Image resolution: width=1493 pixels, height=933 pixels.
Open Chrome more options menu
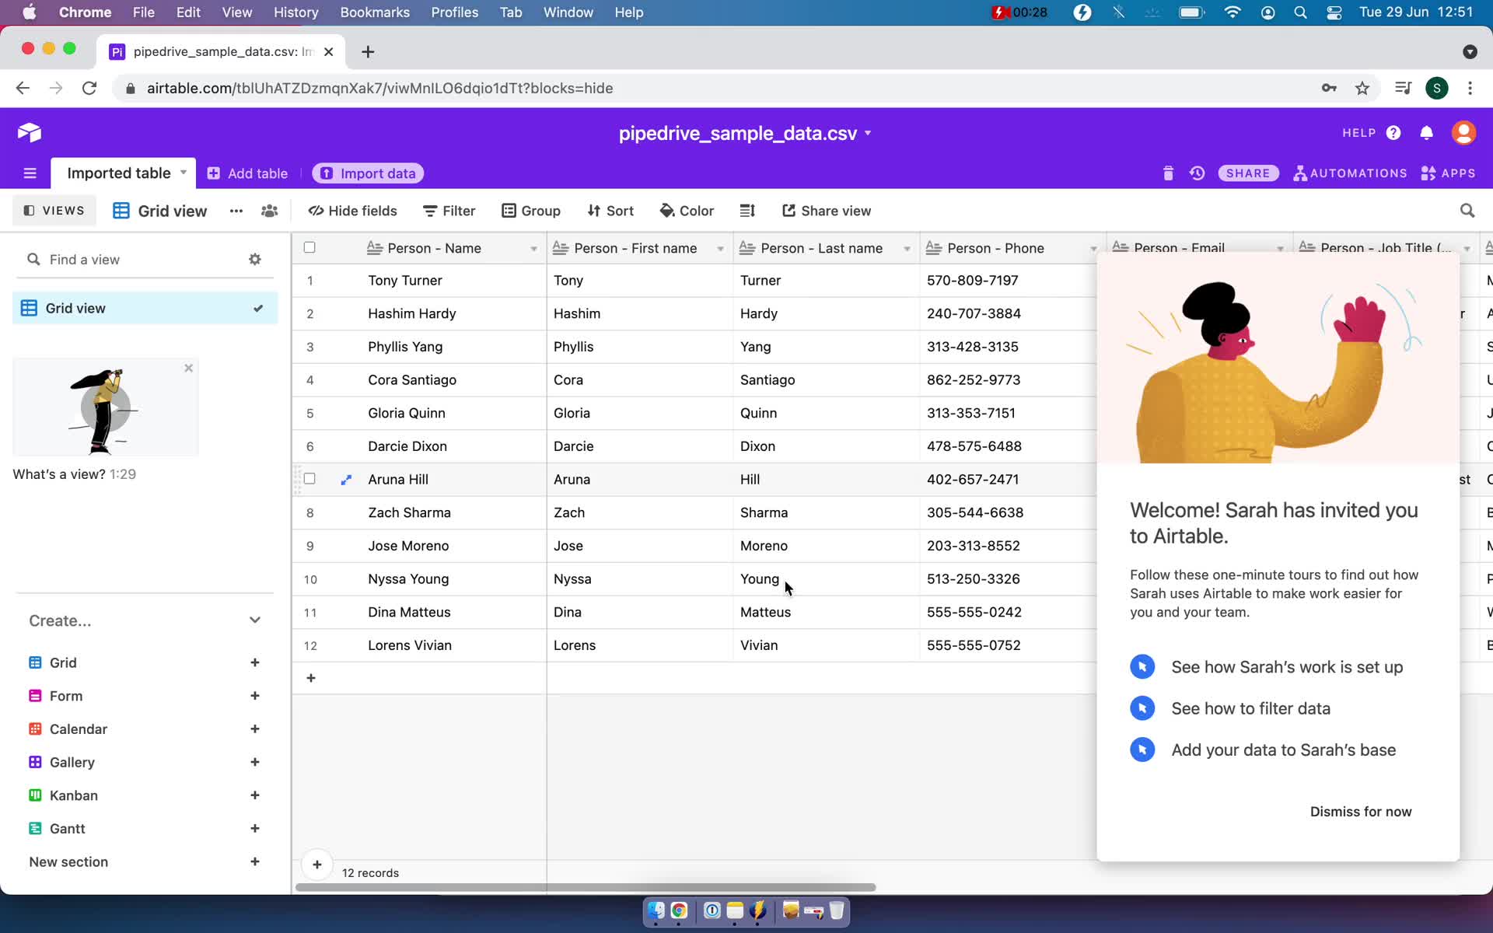1470,89
